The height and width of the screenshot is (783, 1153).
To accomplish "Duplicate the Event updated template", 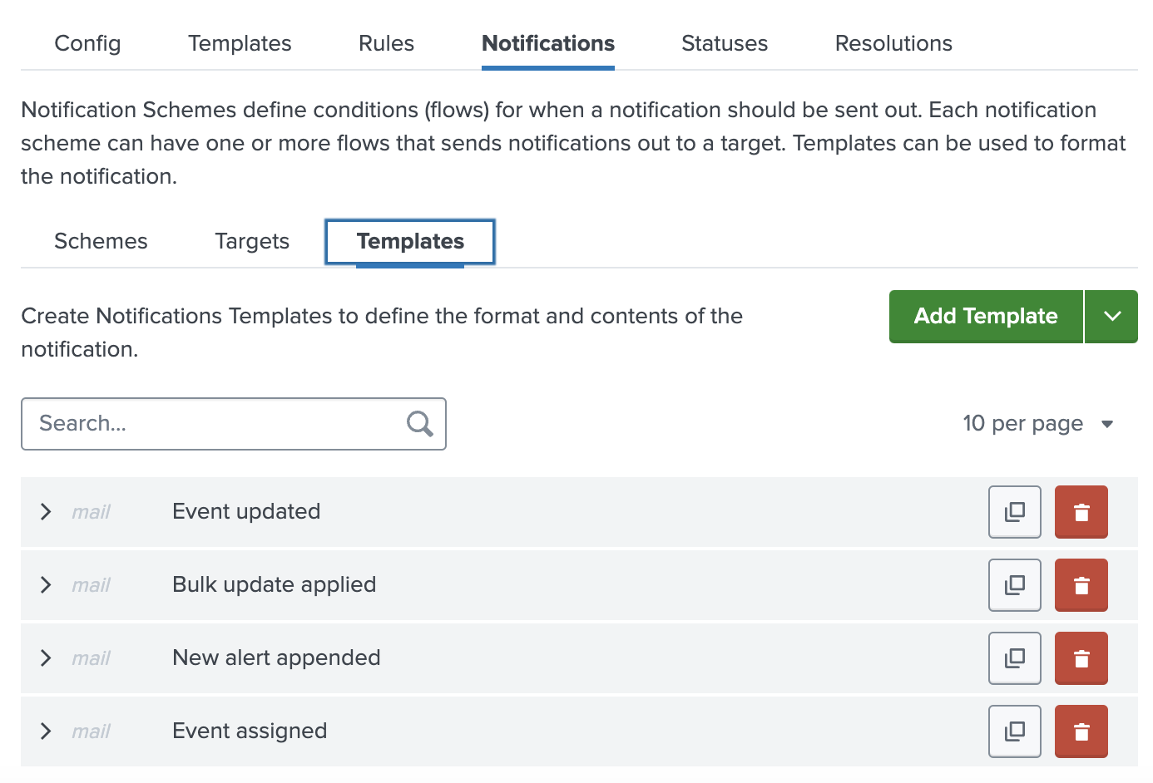I will tap(1014, 512).
